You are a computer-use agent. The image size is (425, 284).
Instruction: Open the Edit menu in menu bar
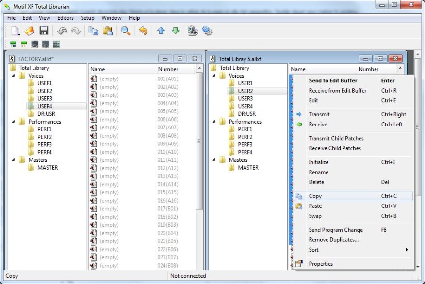tap(27, 18)
